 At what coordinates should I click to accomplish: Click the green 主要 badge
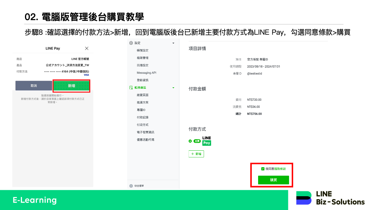[x=197, y=141]
